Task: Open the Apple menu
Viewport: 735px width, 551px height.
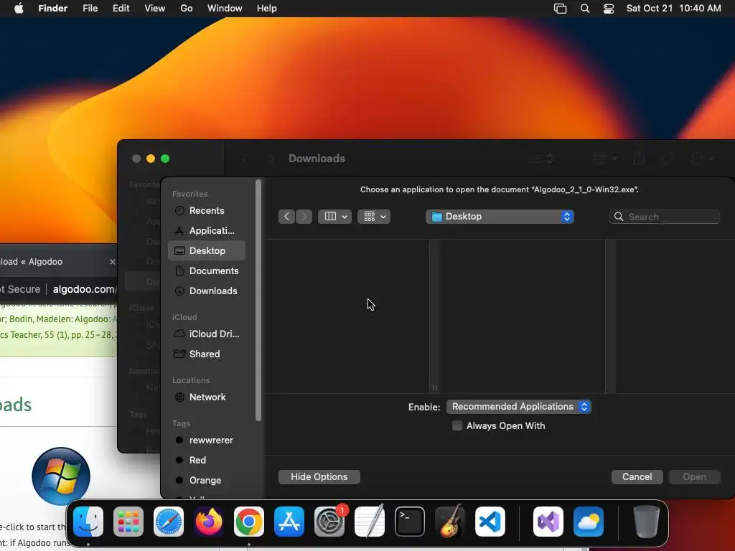Action: click(19, 9)
